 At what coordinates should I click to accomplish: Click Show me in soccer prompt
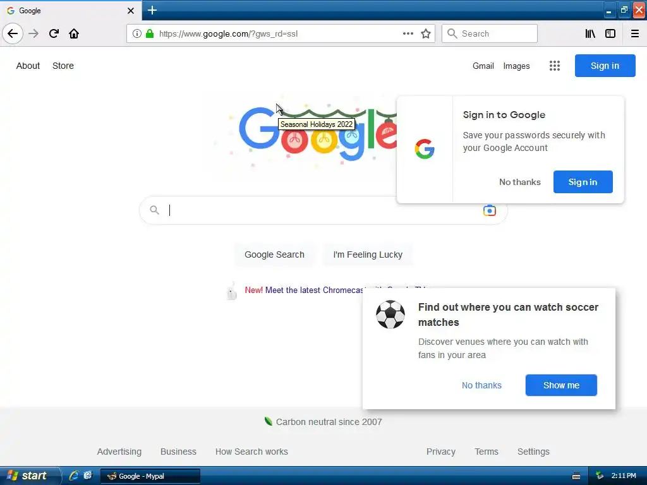coord(561,385)
